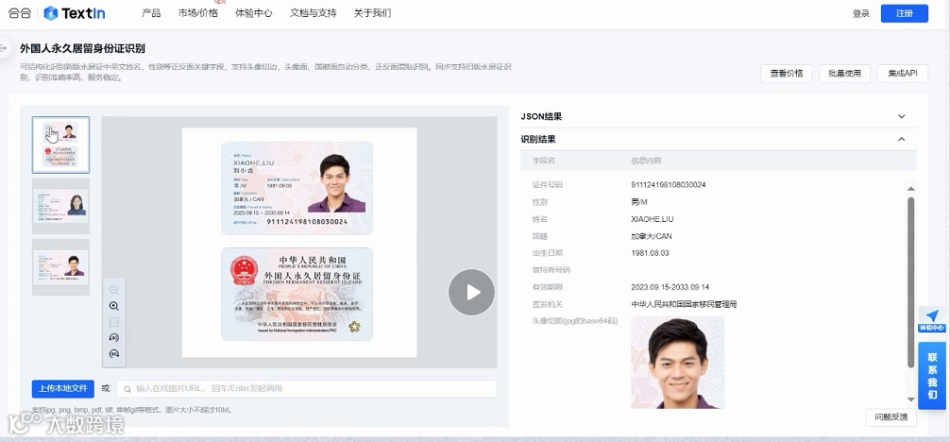Click the name value XIAOHE,LIU
This screenshot has width=950, height=442.
point(652,219)
